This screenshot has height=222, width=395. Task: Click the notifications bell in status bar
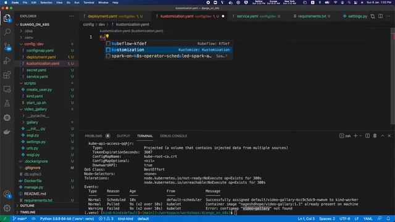click(x=388, y=218)
